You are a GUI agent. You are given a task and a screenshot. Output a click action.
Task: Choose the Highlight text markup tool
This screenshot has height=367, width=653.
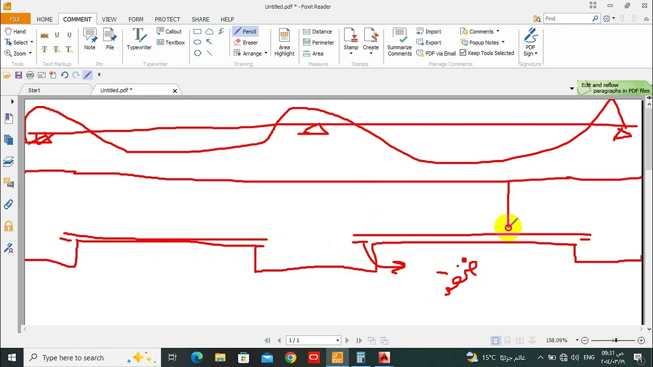click(x=44, y=35)
